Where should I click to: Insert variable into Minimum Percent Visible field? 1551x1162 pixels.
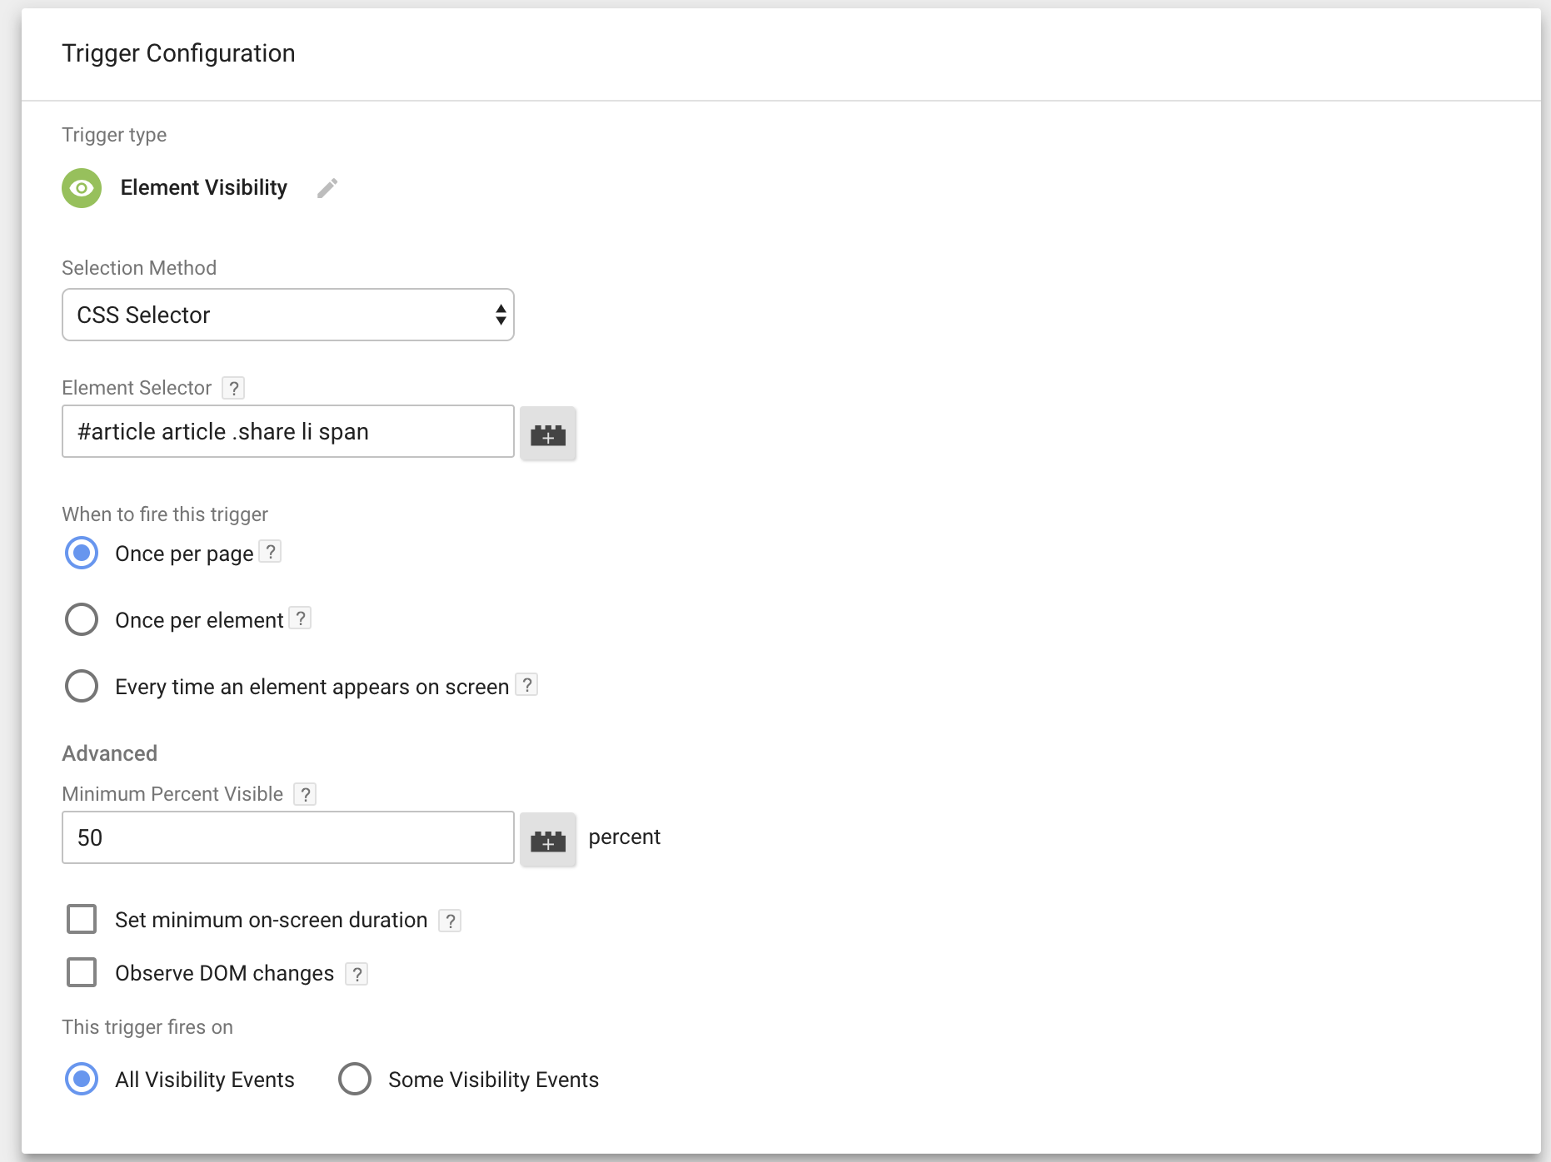[x=548, y=839]
